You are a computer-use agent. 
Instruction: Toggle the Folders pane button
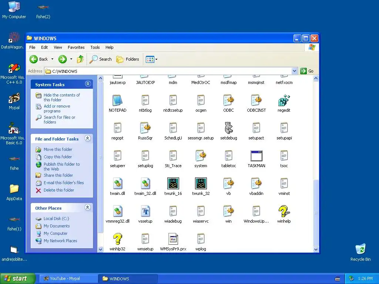128,59
